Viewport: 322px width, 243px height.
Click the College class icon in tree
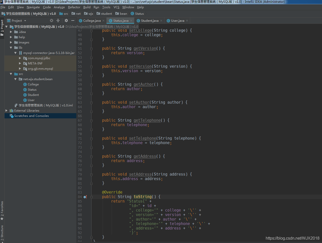click(25, 84)
